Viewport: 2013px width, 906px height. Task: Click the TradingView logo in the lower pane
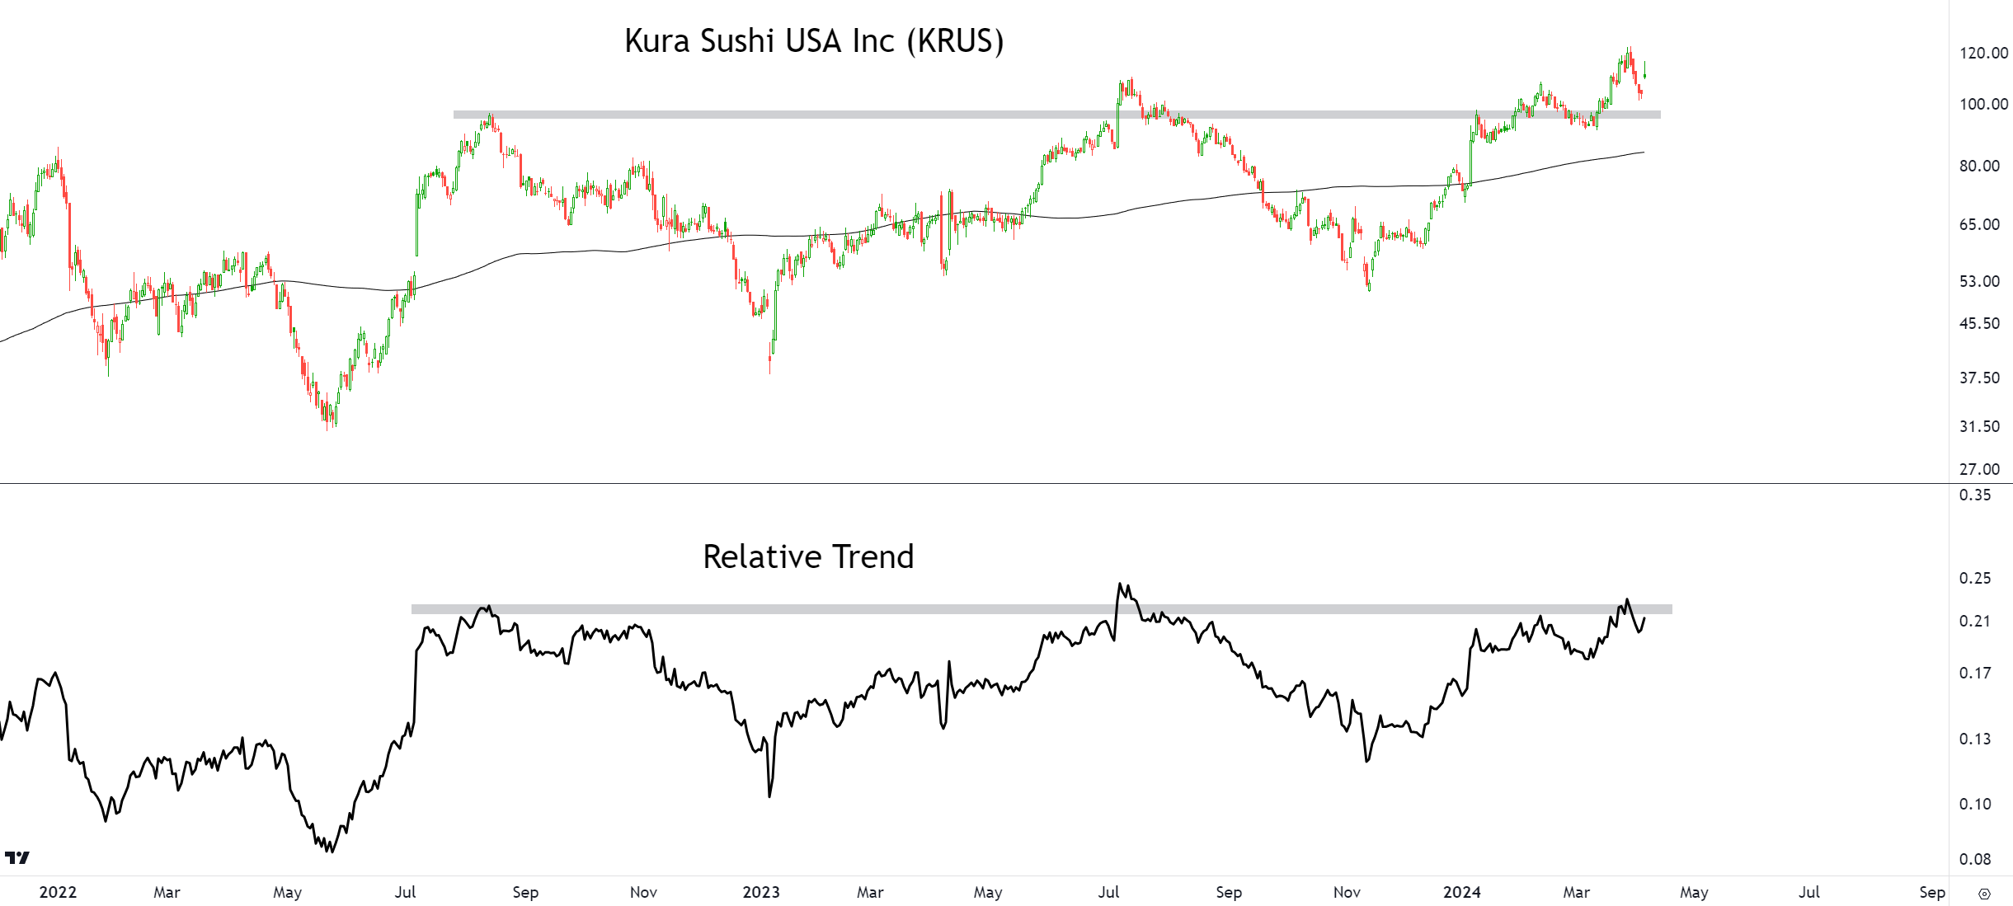(x=17, y=857)
